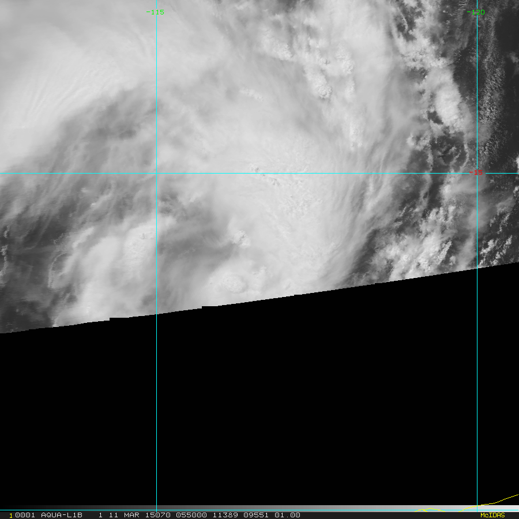This screenshot has width=519, height=519.
Task: Click the 15070 Julian day value
Action: (158, 515)
